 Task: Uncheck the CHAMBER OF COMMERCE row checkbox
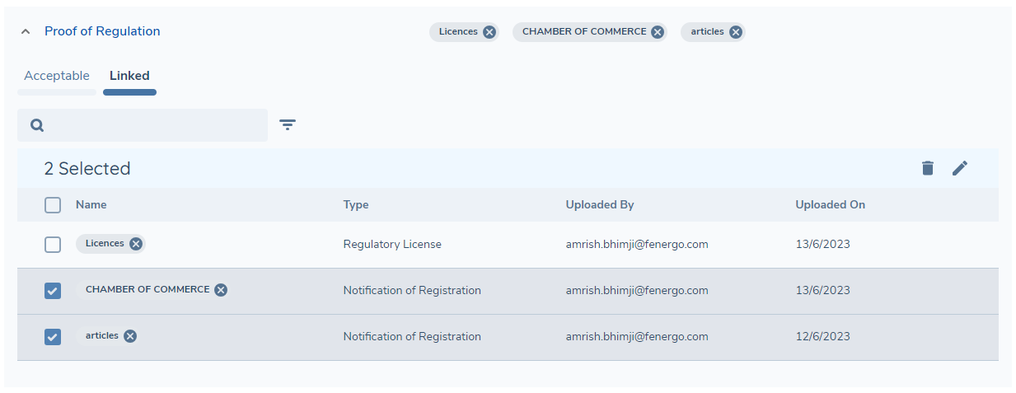[x=53, y=291]
